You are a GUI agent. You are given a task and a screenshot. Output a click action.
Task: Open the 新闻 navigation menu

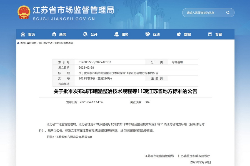[x=62, y=34]
